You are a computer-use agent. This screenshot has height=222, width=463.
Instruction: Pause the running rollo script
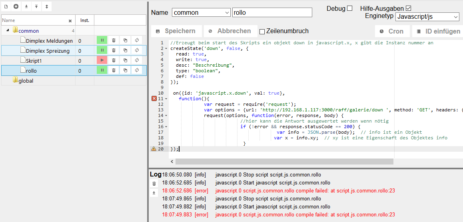tap(102, 70)
